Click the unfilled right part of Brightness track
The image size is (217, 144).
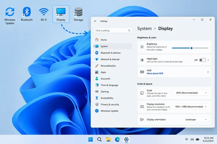[x=200, y=48]
